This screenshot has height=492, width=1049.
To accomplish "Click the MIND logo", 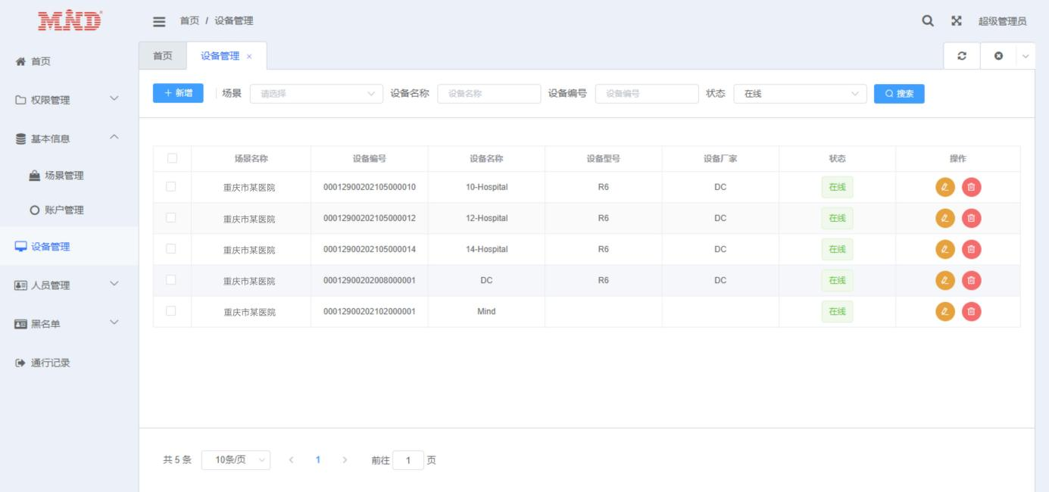I will point(69,20).
